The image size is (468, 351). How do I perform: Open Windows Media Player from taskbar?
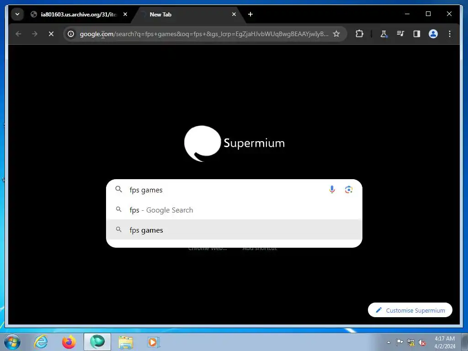pyautogui.click(x=154, y=342)
